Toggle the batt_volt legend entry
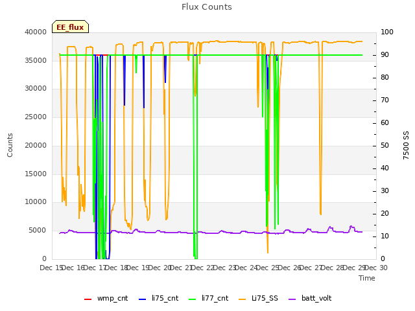This screenshot has height=311, width=415. click(x=310, y=298)
